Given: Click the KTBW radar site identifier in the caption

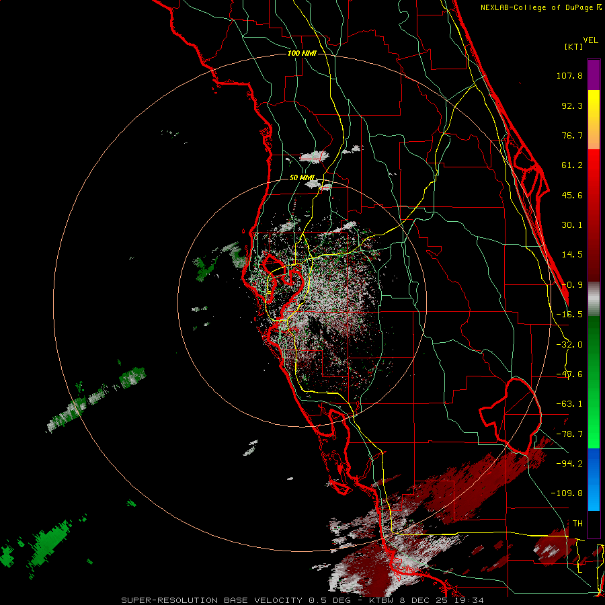Looking at the screenshot, I should 382,600.
